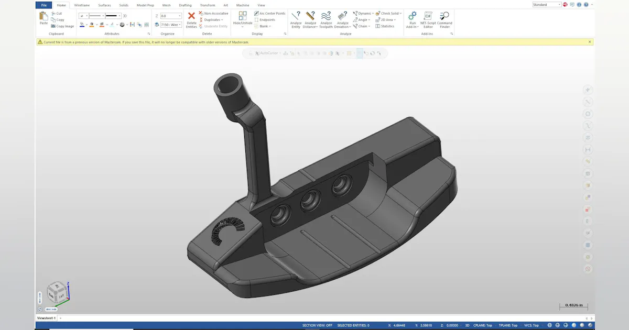Switch to the Solids tab

(124, 5)
